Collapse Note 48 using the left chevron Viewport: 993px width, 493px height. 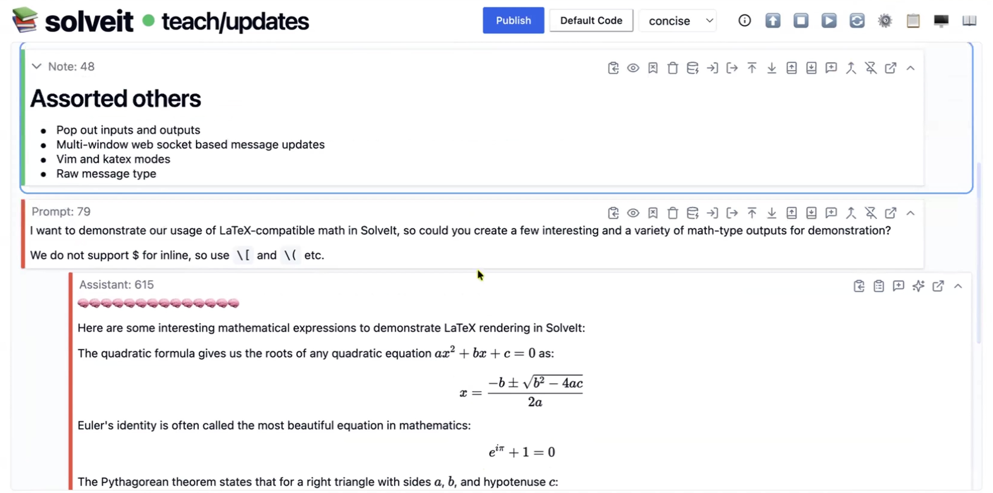(37, 66)
